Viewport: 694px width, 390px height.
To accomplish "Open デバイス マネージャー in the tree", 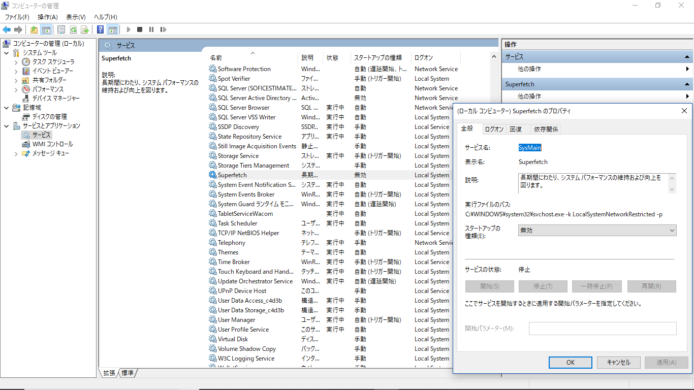I will point(56,98).
